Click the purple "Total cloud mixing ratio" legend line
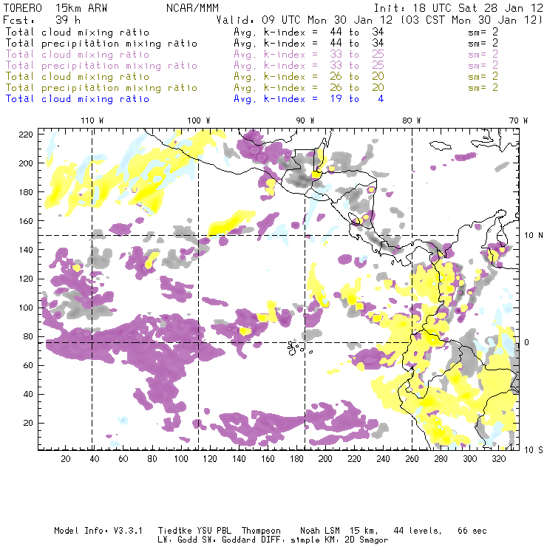Viewport: 547px width, 547px height. [78, 55]
